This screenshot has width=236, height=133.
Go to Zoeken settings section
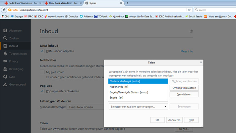15,38
